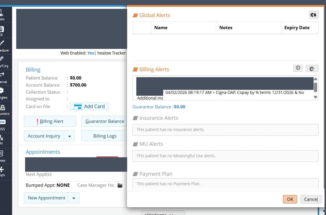Click the Add Card button
The width and height of the screenshot is (326, 215).
point(89,106)
